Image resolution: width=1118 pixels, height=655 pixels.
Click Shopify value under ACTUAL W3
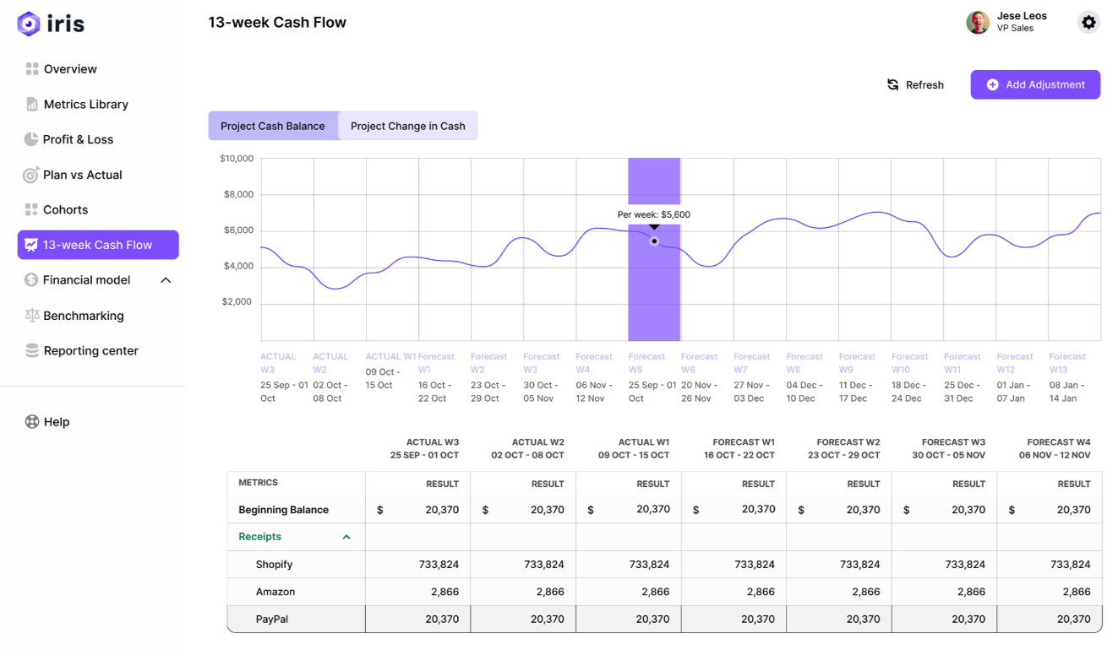[x=439, y=565]
